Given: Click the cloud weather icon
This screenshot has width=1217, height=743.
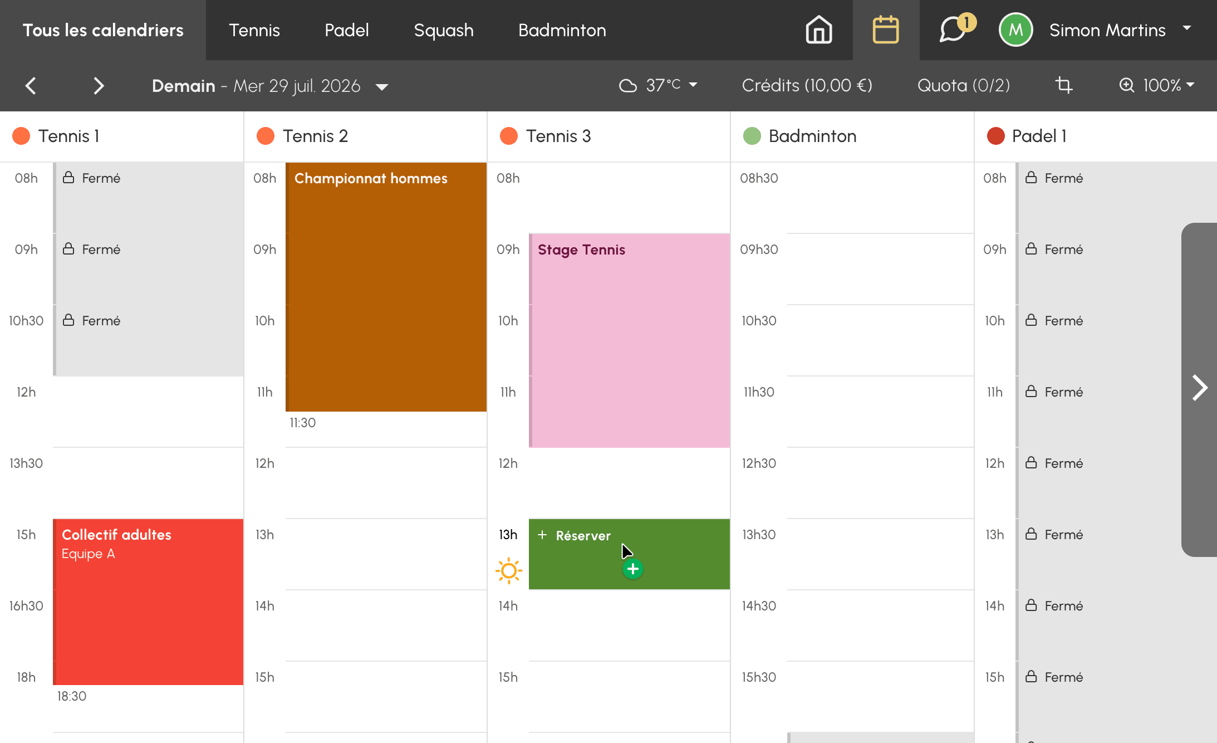Looking at the screenshot, I should 628,86.
